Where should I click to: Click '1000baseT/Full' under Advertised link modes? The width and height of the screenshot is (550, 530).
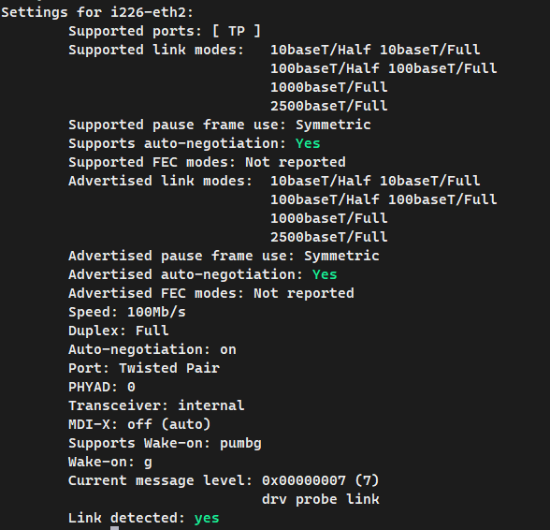tap(329, 218)
